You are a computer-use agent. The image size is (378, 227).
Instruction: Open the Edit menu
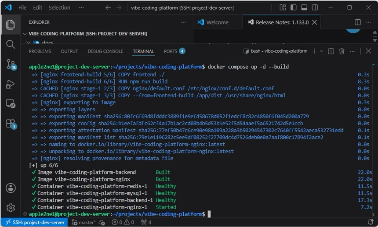tap(37, 8)
